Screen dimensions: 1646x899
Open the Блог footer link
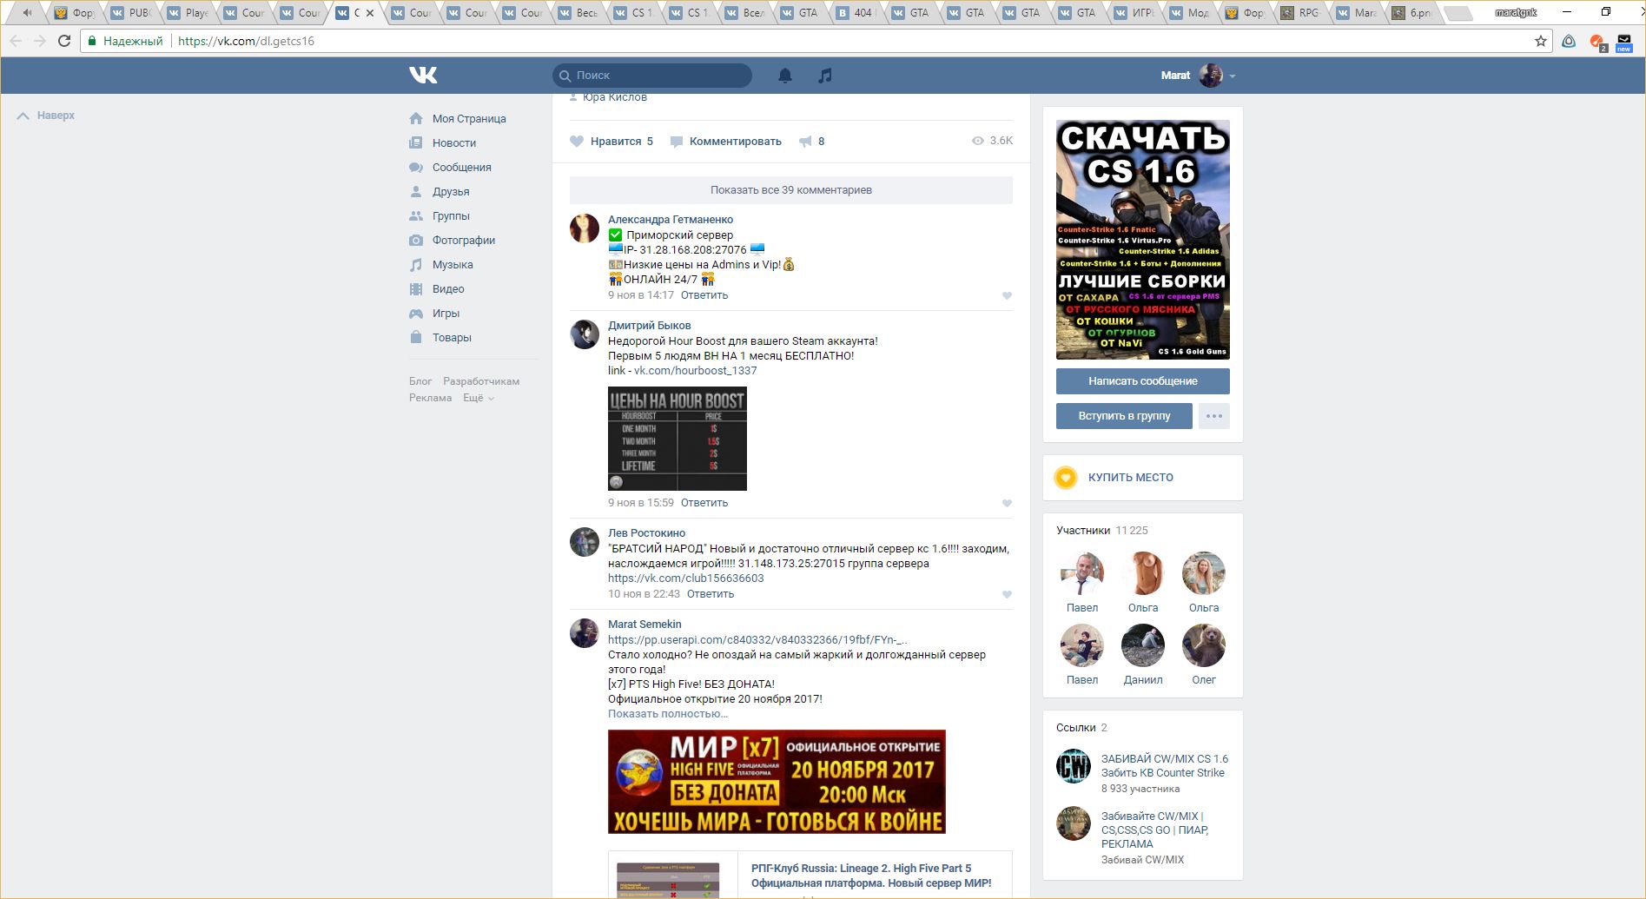point(420,381)
